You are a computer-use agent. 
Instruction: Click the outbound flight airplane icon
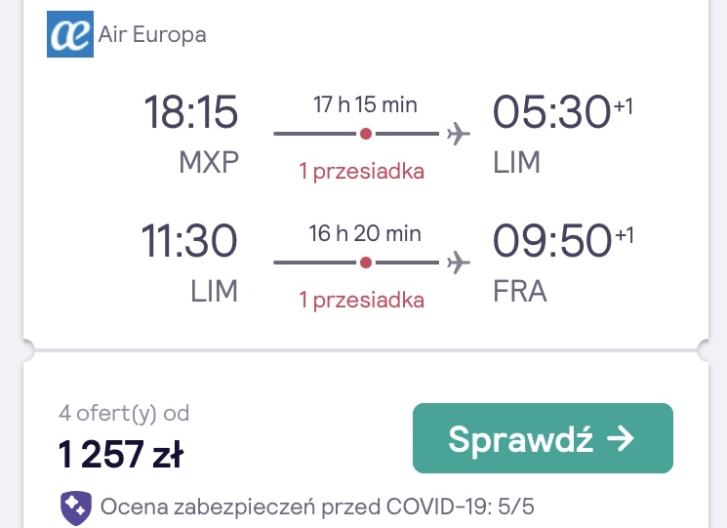pos(458,134)
